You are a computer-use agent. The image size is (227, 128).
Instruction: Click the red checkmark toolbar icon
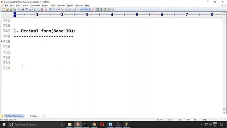(x=93, y=10)
